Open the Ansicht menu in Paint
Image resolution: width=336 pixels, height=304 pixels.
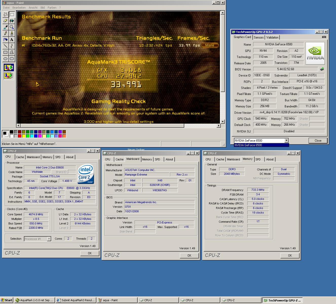pos(33,8)
